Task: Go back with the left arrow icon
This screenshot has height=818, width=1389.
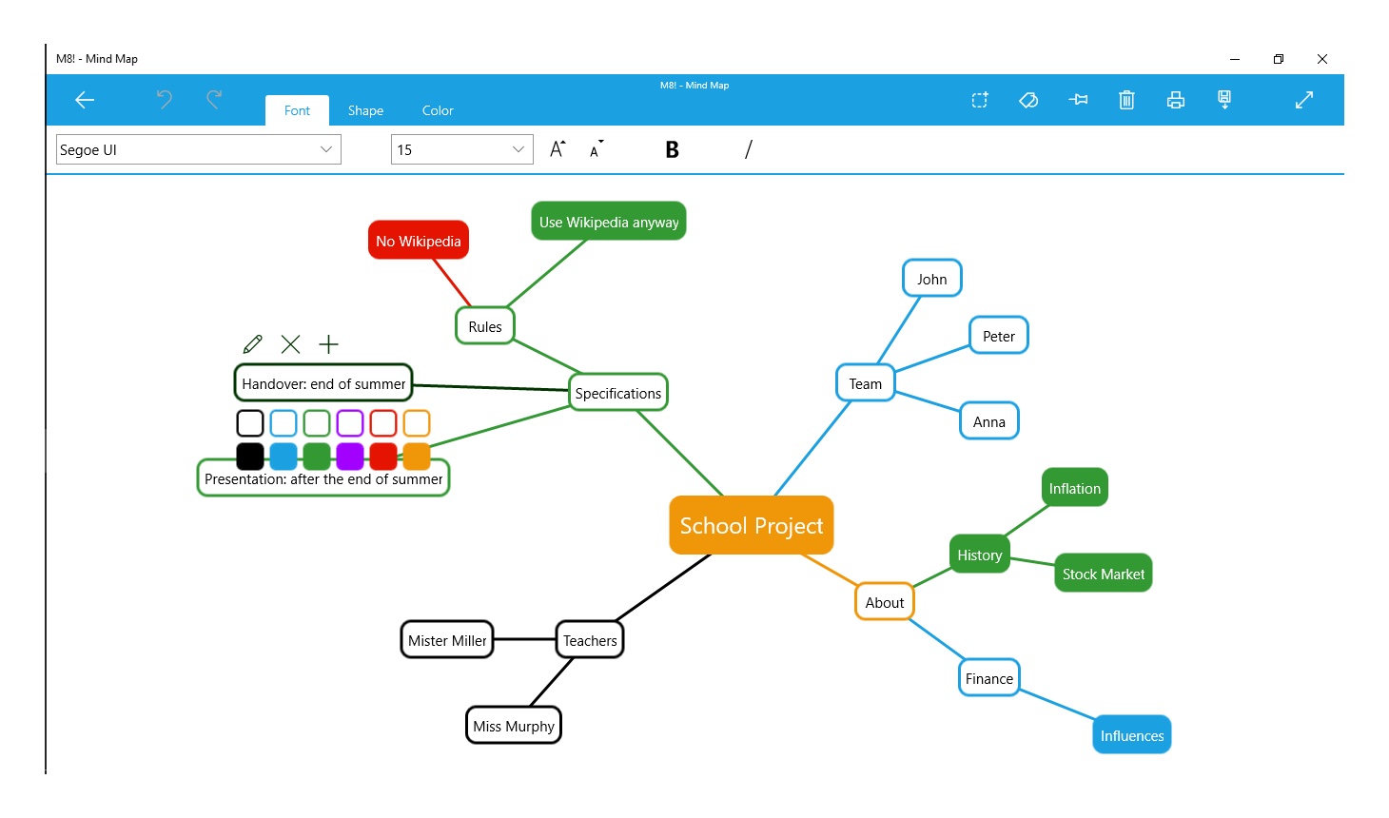Action: [x=85, y=100]
